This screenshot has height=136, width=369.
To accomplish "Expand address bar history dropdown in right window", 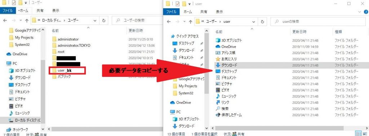I will 254,21.
